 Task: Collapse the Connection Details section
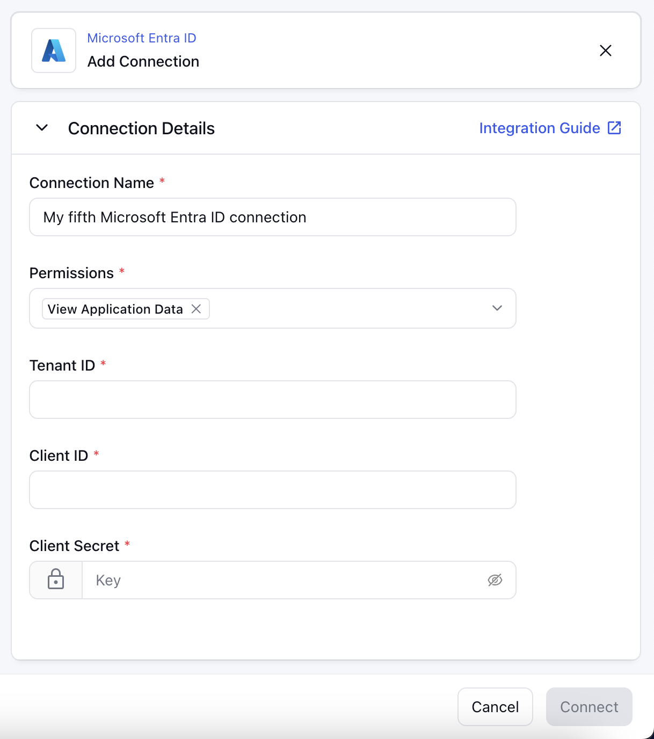click(x=42, y=128)
